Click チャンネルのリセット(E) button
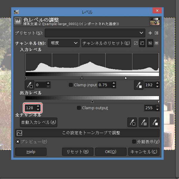The width and height of the screenshot is (179, 179). coord(106,43)
